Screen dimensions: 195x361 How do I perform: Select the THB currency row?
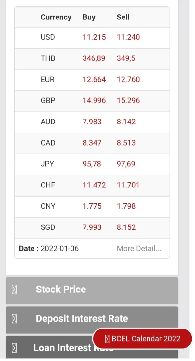(48, 58)
